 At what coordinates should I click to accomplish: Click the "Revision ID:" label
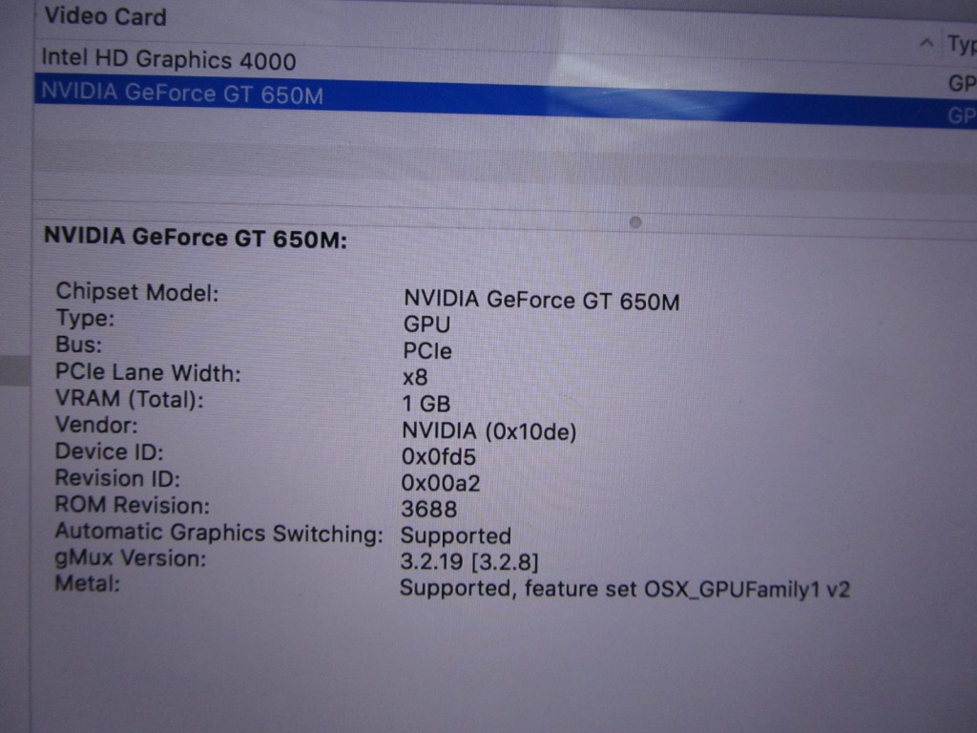[117, 478]
